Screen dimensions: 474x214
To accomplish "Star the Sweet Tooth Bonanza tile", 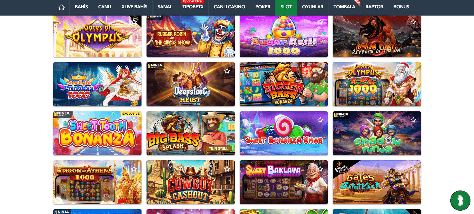I will [x=134, y=120].
